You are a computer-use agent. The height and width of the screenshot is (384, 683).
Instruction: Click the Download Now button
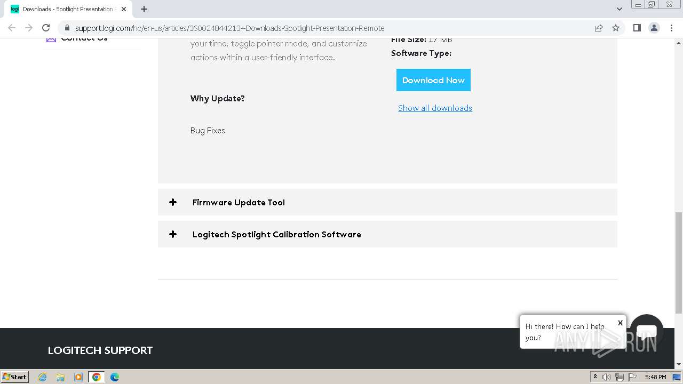click(433, 80)
